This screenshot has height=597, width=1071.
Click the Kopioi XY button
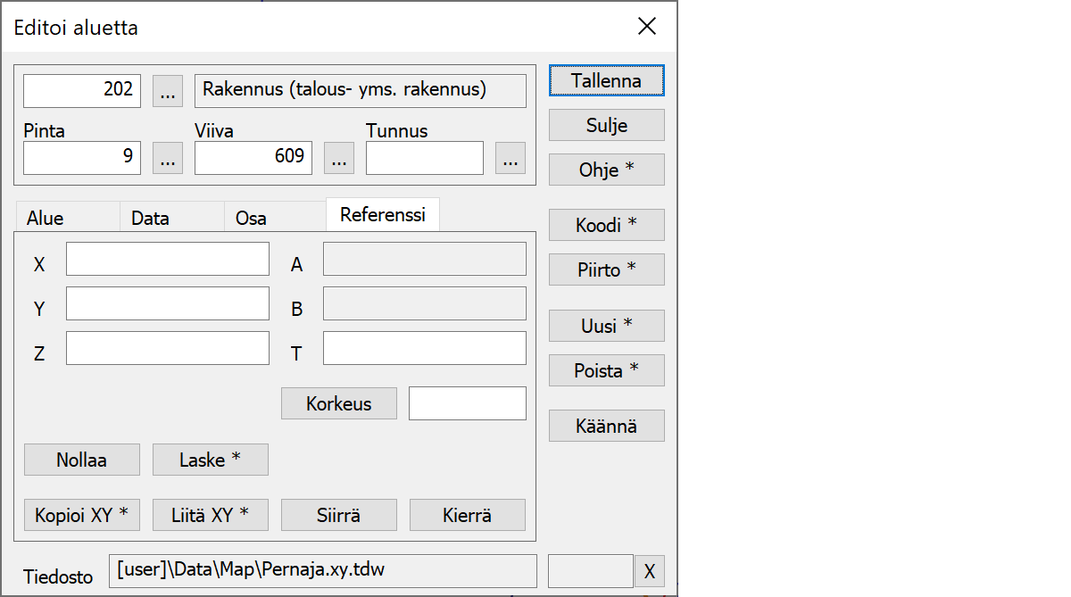pos(81,515)
